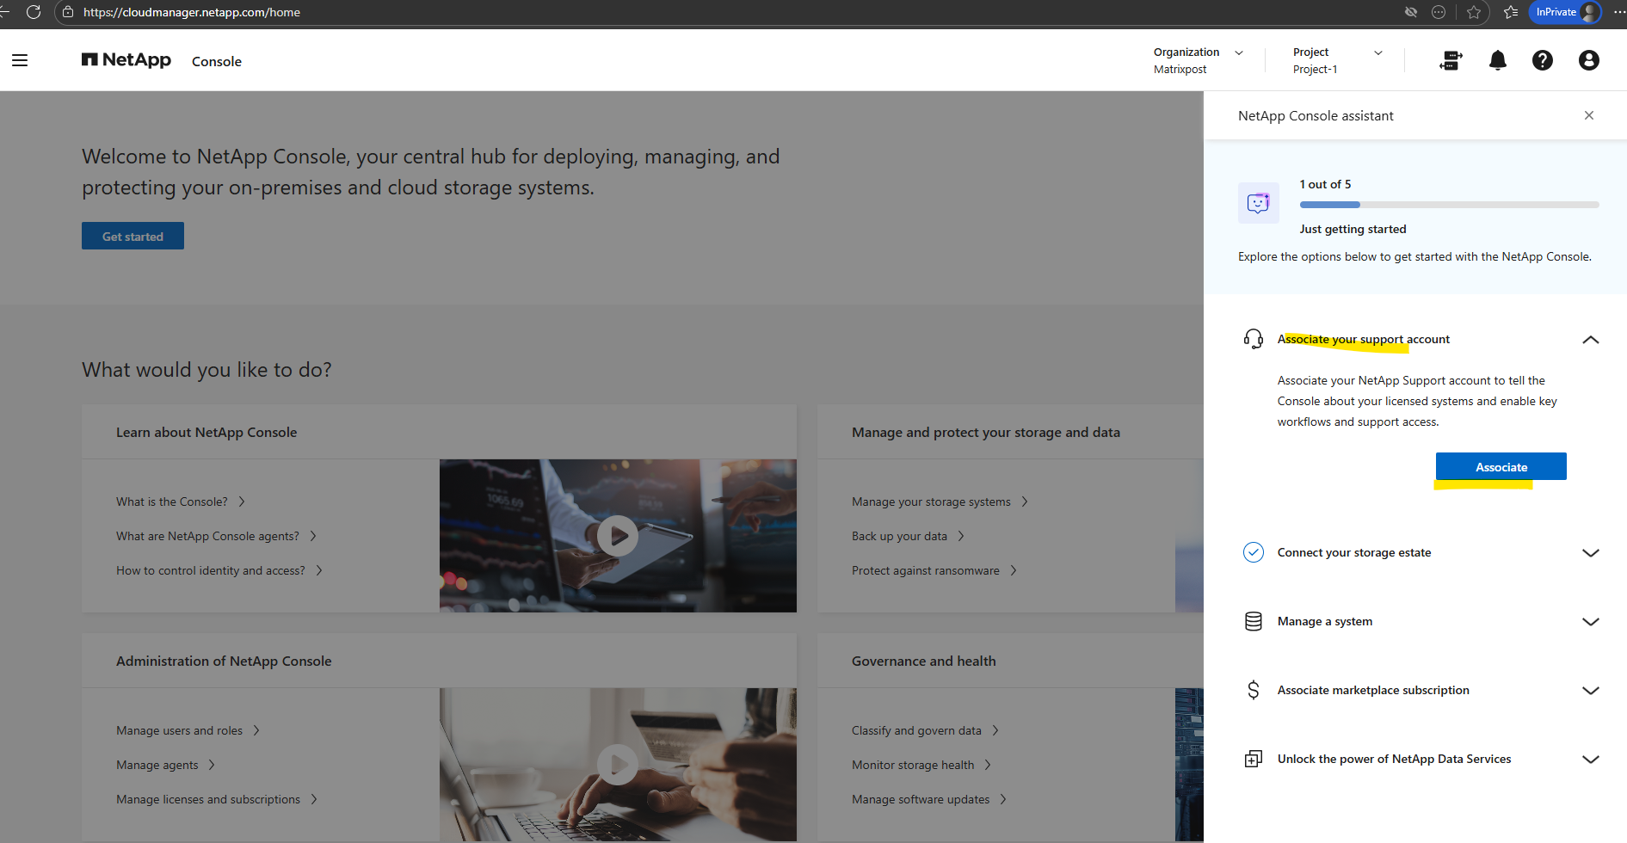The image size is (1627, 843).
Task: Open the help question mark icon
Action: pyautogui.click(x=1543, y=60)
